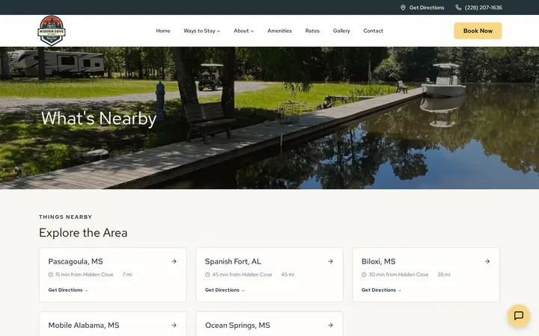Expand the Ways to Stay dropdown
539x336 pixels.
click(202, 31)
